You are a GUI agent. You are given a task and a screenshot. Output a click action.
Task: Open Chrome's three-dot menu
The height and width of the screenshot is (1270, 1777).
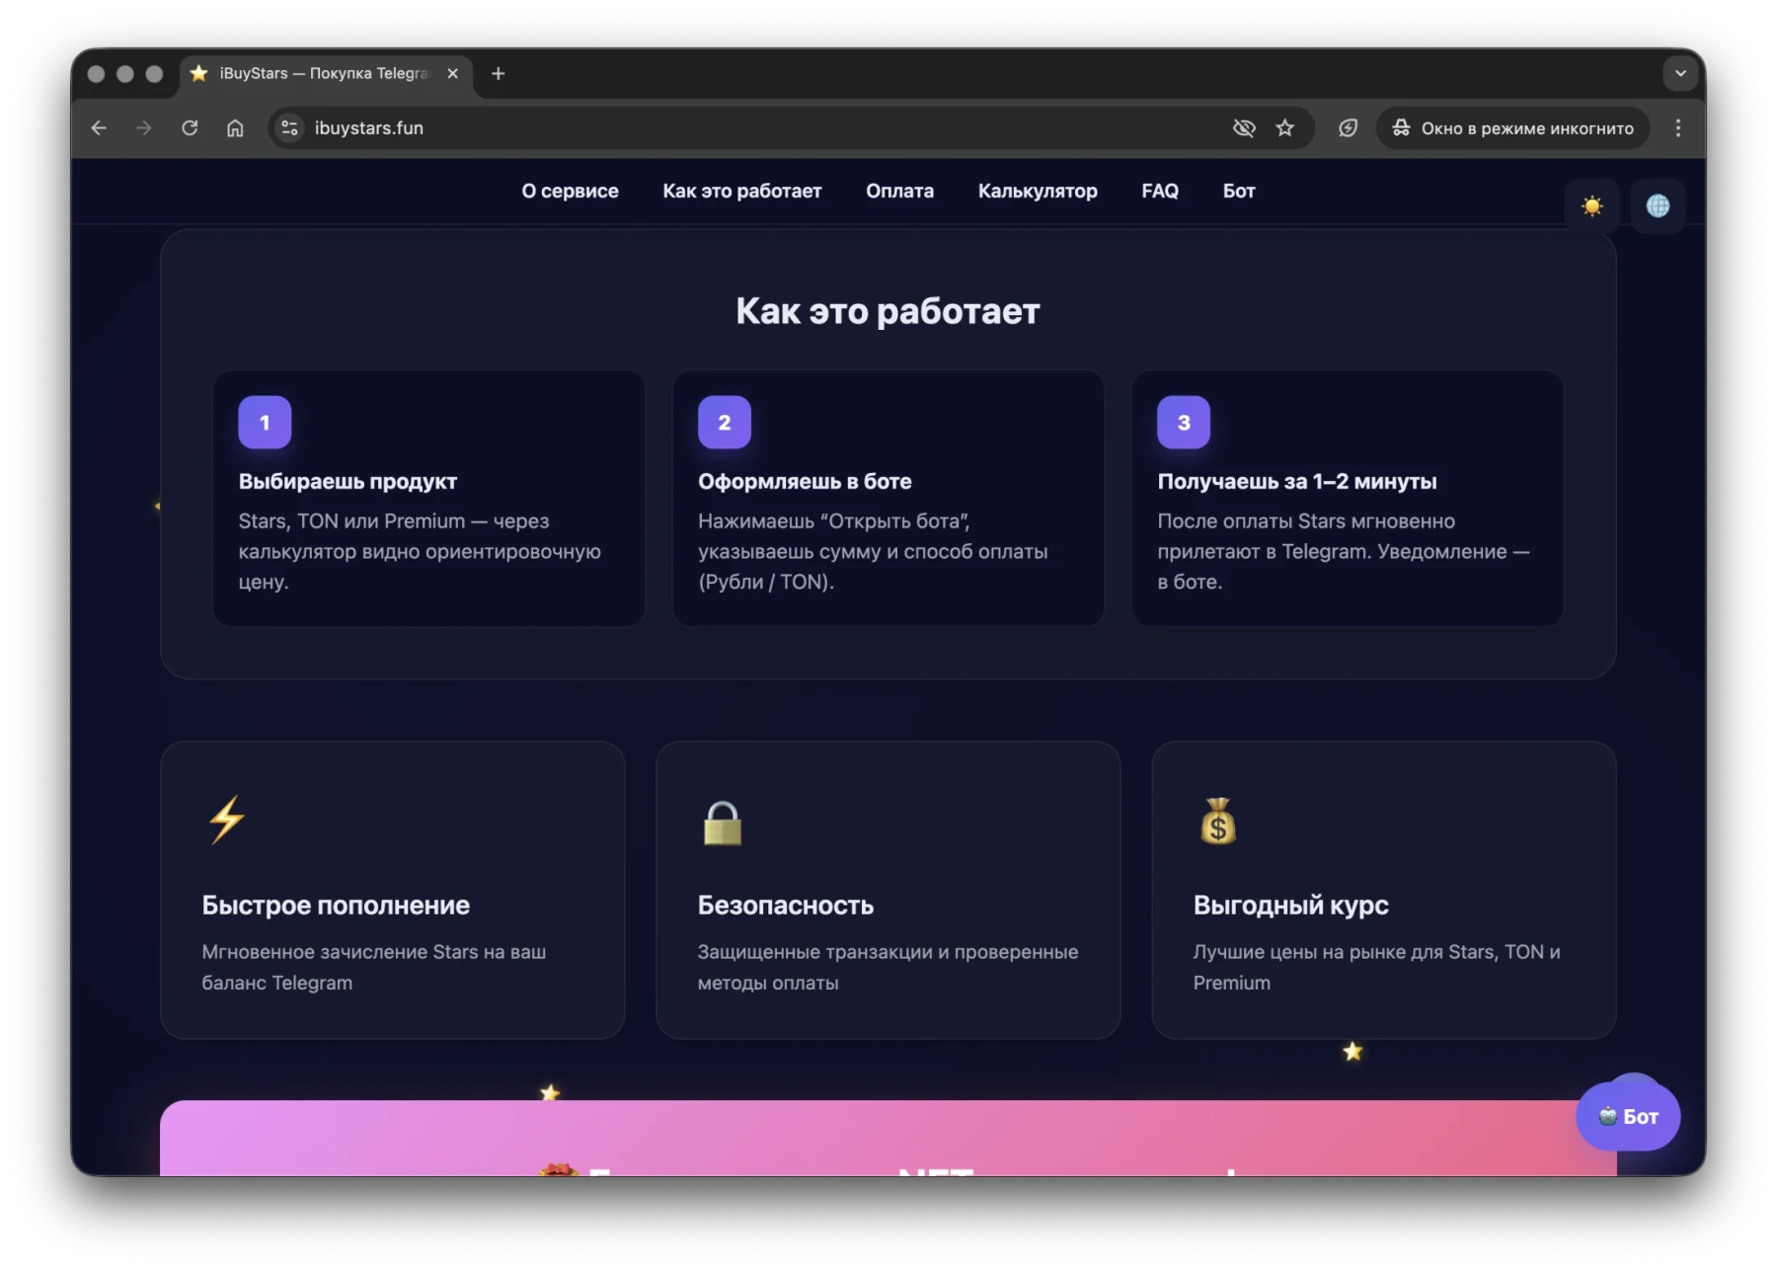1677,128
